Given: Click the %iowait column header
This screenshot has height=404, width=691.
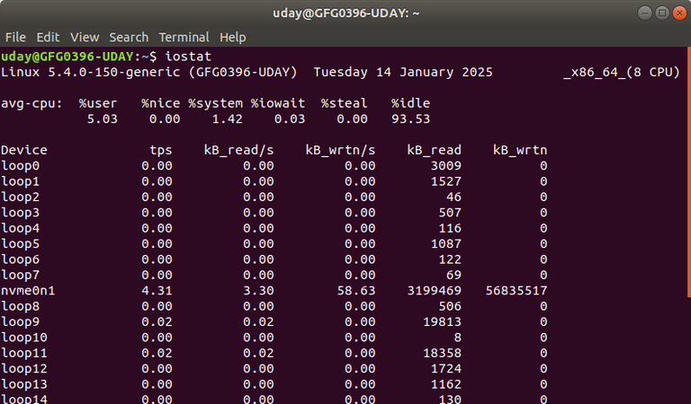Looking at the screenshot, I should pyautogui.click(x=278, y=103).
